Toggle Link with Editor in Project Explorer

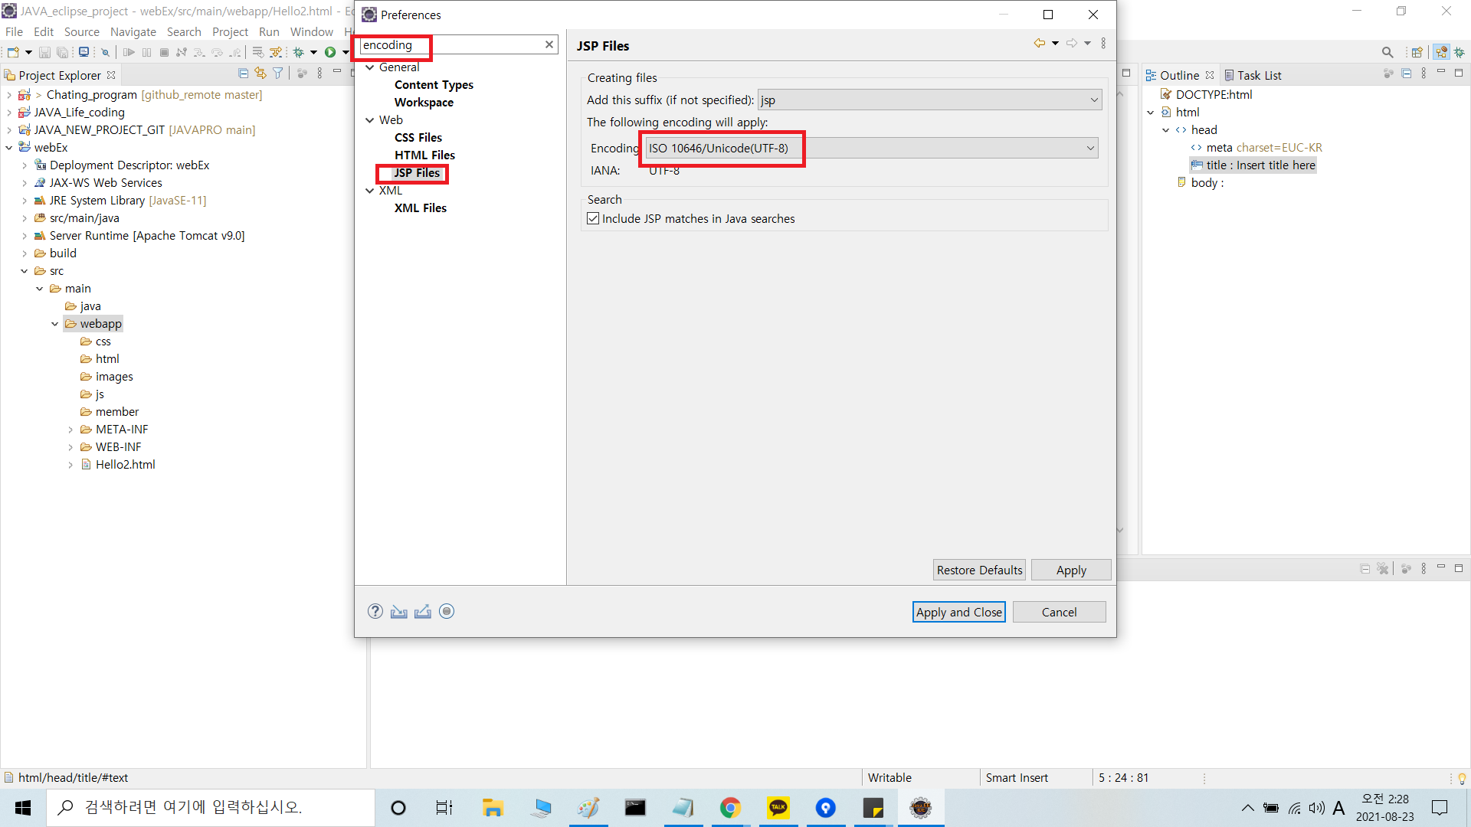260,74
